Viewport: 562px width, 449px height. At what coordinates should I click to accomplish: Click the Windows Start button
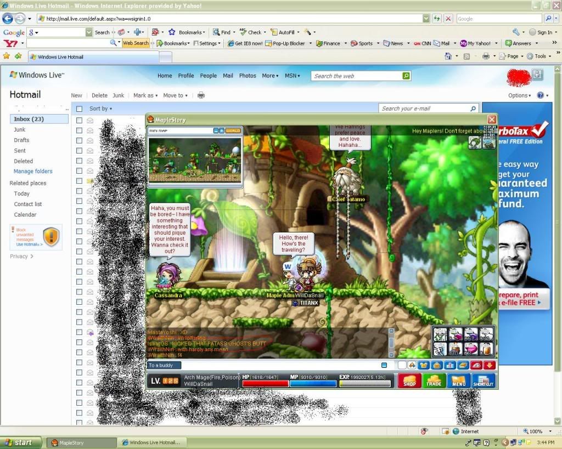pyautogui.click(x=21, y=442)
